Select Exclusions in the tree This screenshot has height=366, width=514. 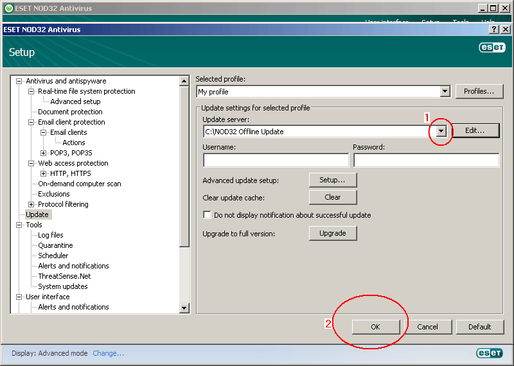54,194
